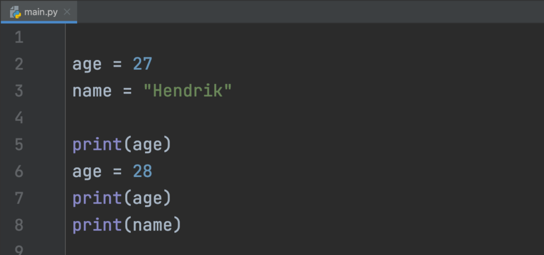Click line number 6 in gutter
The image size is (544, 255).
tap(19, 171)
